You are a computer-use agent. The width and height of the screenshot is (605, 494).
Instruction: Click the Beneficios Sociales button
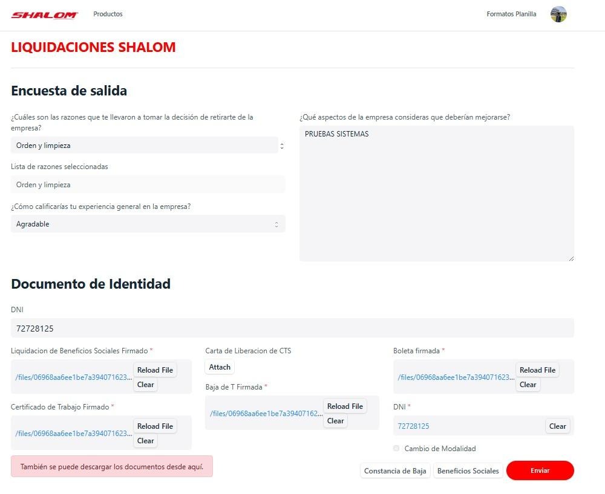click(x=468, y=471)
